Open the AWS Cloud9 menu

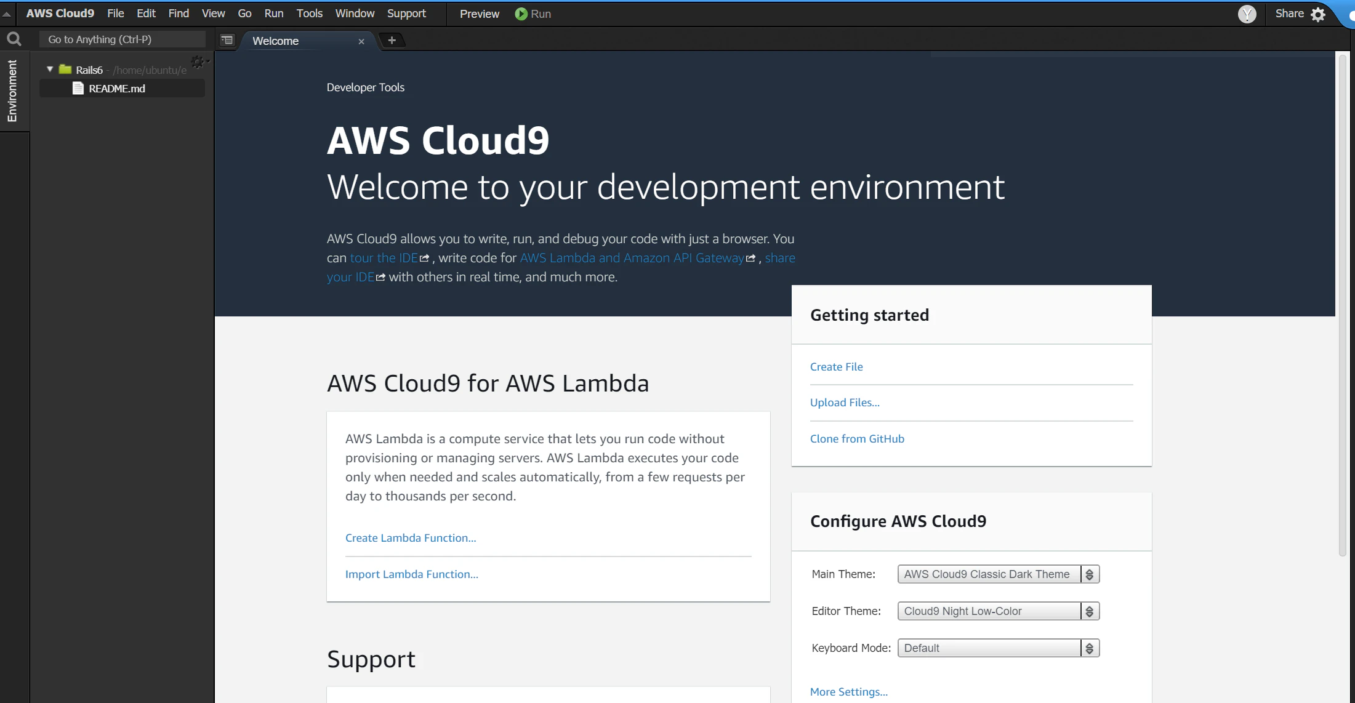[60, 14]
